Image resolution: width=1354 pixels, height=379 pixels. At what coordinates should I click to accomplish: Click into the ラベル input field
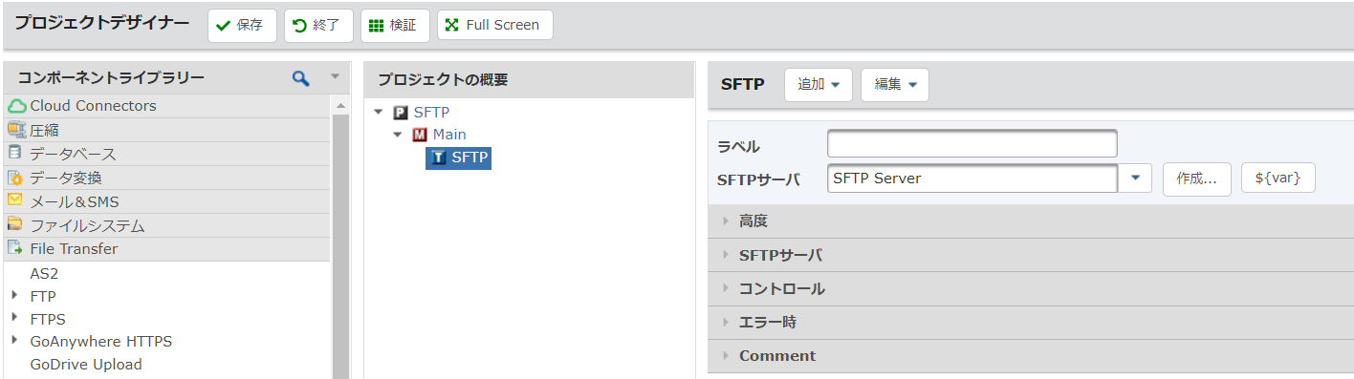pos(972,143)
